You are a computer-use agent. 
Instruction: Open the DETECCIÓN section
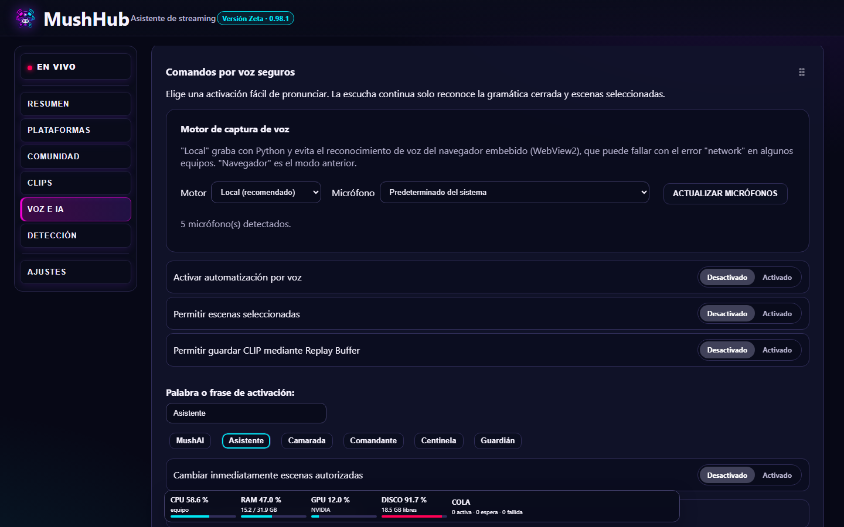coord(76,235)
